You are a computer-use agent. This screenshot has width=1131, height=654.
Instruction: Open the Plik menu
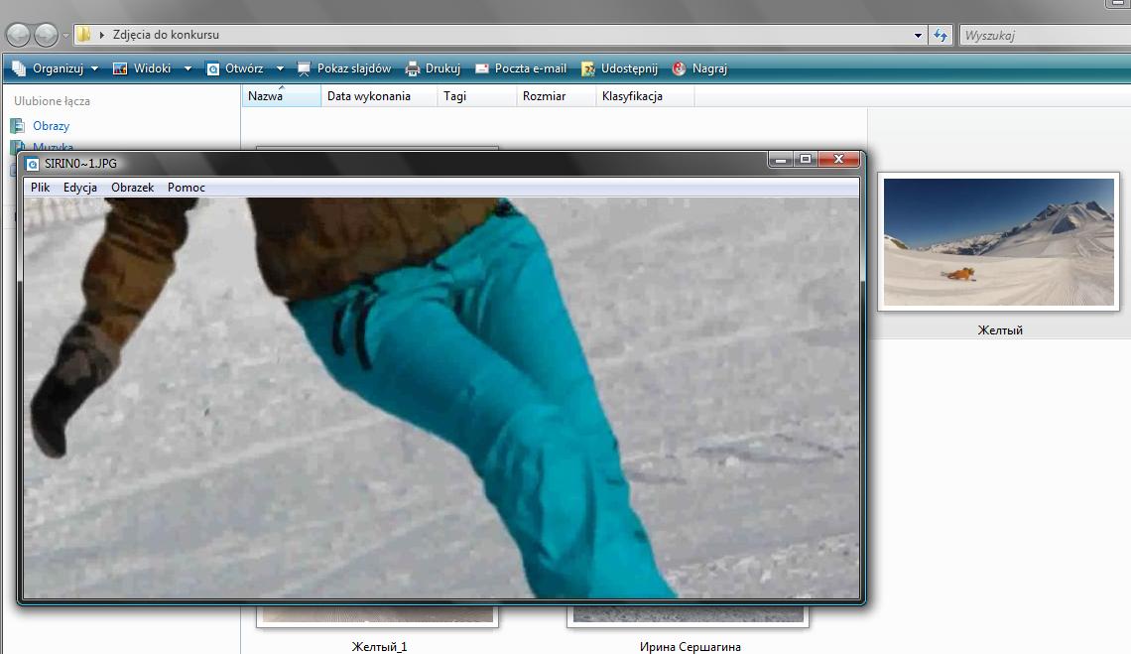[40, 188]
